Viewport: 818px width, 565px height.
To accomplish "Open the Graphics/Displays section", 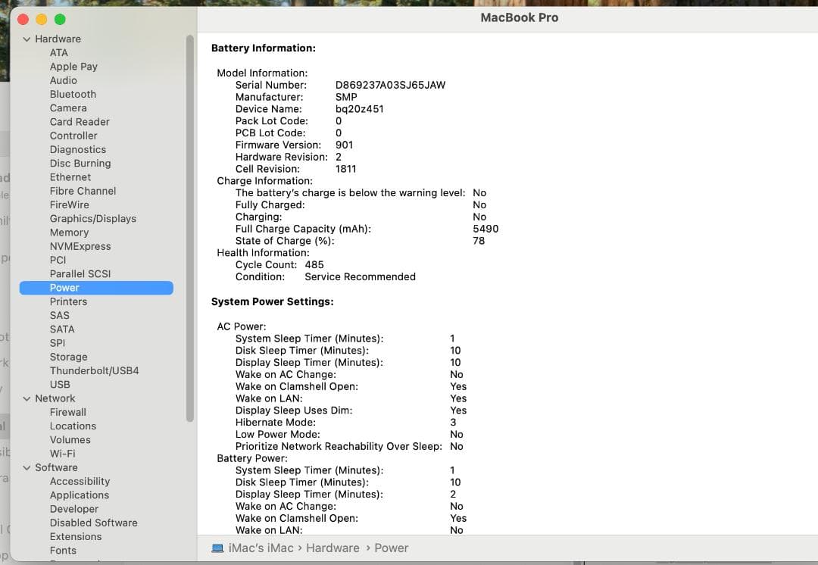I will click(x=93, y=218).
